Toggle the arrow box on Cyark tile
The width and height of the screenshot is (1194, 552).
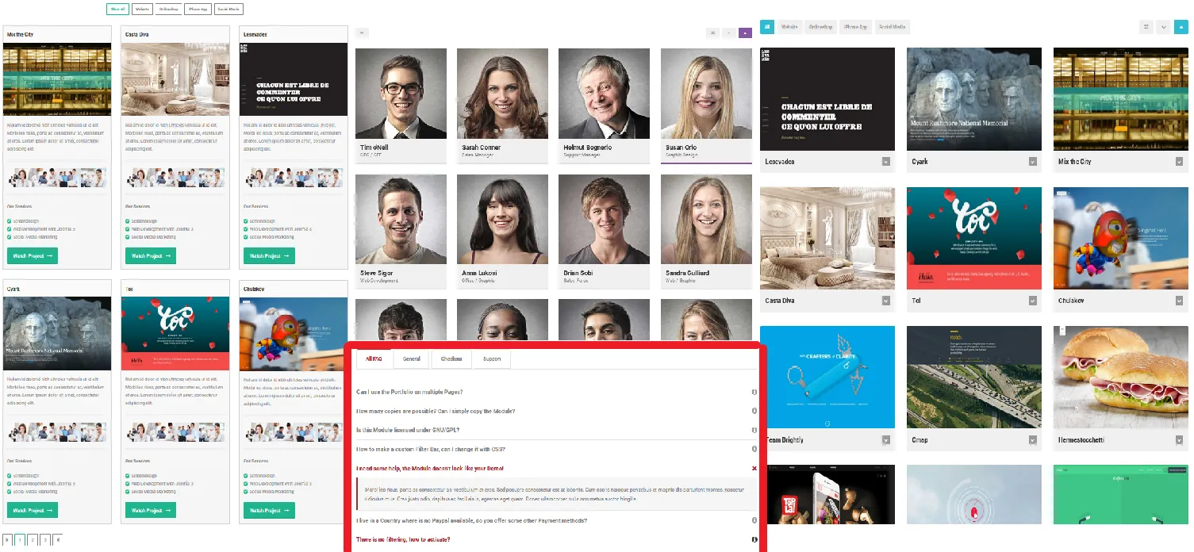click(1032, 162)
